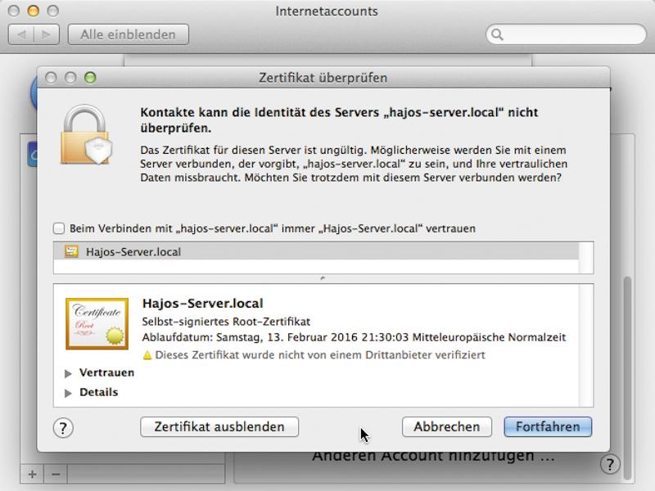Click the minus remove account button
Image resolution: width=655 pixels, height=491 pixels.
click(56, 475)
